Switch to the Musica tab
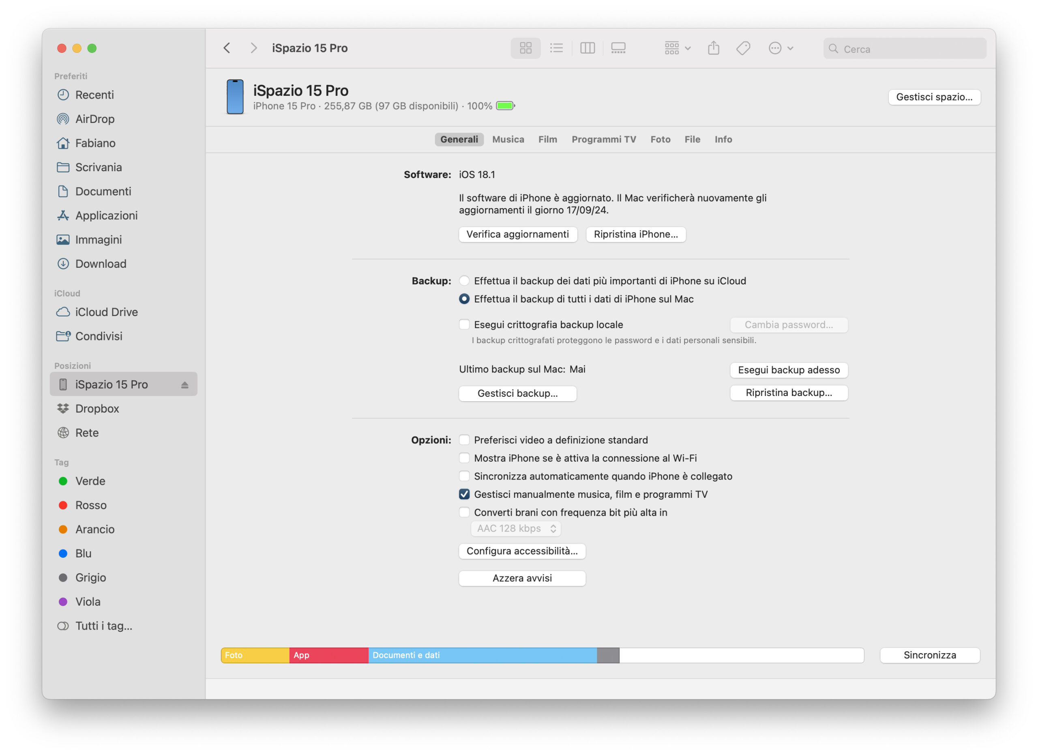Screen dimensions: 1038x755 (508, 139)
